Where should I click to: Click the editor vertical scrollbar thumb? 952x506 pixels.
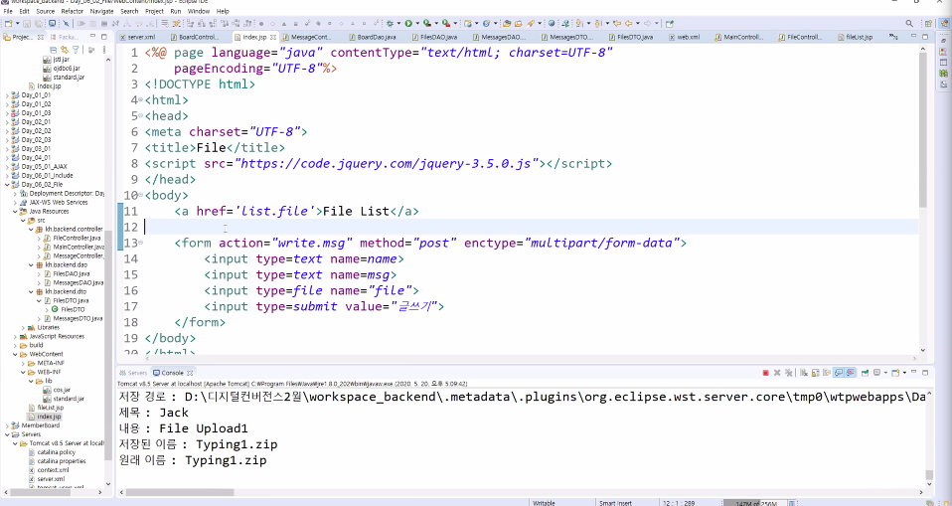(x=923, y=129)
